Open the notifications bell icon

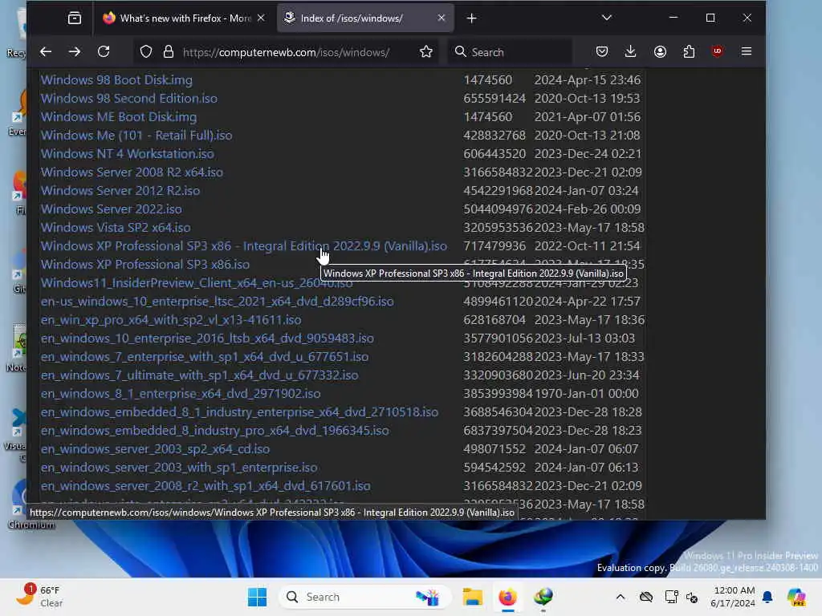tap(767, 597)
